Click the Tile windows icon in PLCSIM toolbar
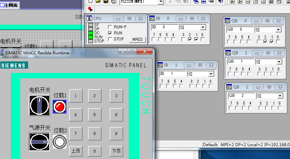 click(x=203, y=1)
